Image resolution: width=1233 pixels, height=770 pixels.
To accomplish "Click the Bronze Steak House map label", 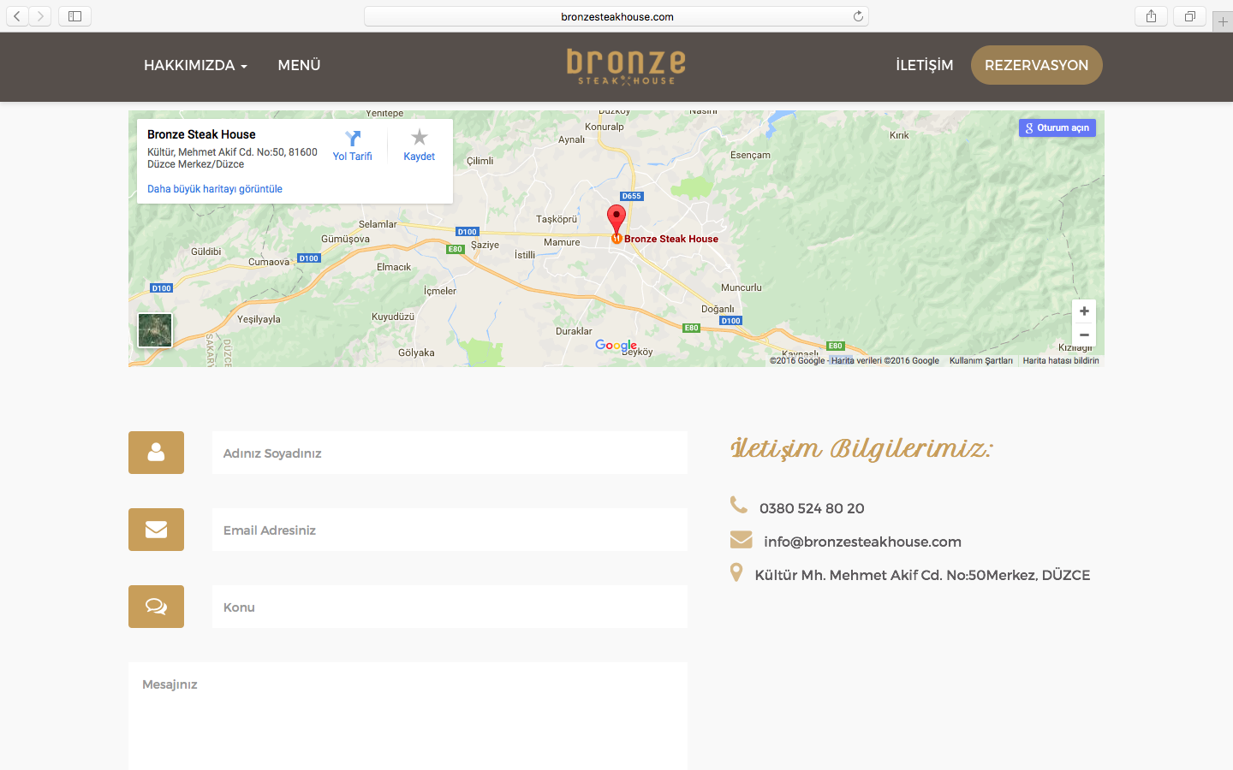I will (671, 239).
